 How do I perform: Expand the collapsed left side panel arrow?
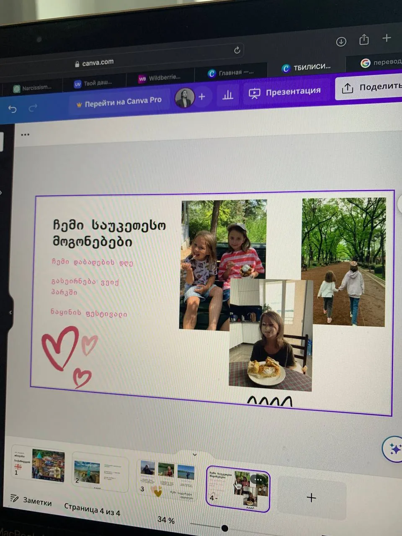tap(10, 312)
